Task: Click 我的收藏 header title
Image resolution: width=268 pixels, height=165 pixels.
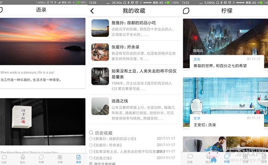Action: [134, 11]
